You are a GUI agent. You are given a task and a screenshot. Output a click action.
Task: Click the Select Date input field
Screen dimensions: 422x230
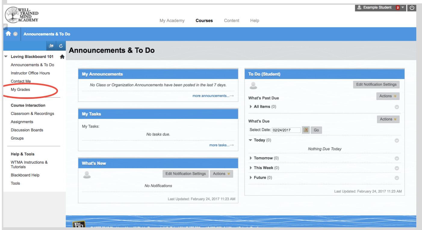[286, 130]
